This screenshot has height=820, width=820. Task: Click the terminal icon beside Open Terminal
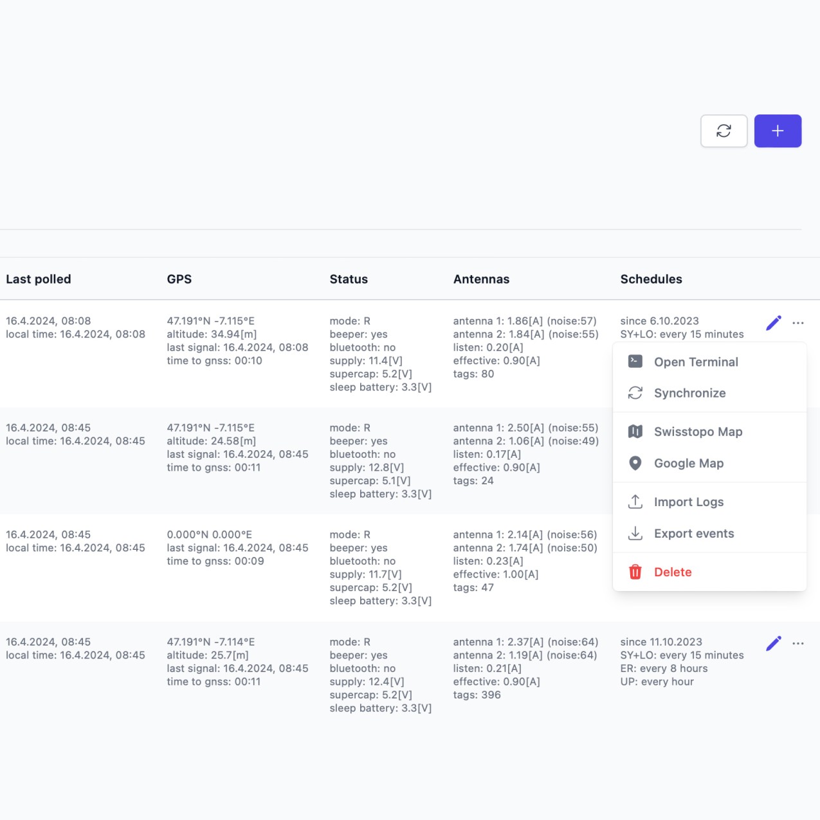point(635,361)
